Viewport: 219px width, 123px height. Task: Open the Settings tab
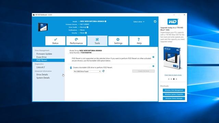coord(118,41)
